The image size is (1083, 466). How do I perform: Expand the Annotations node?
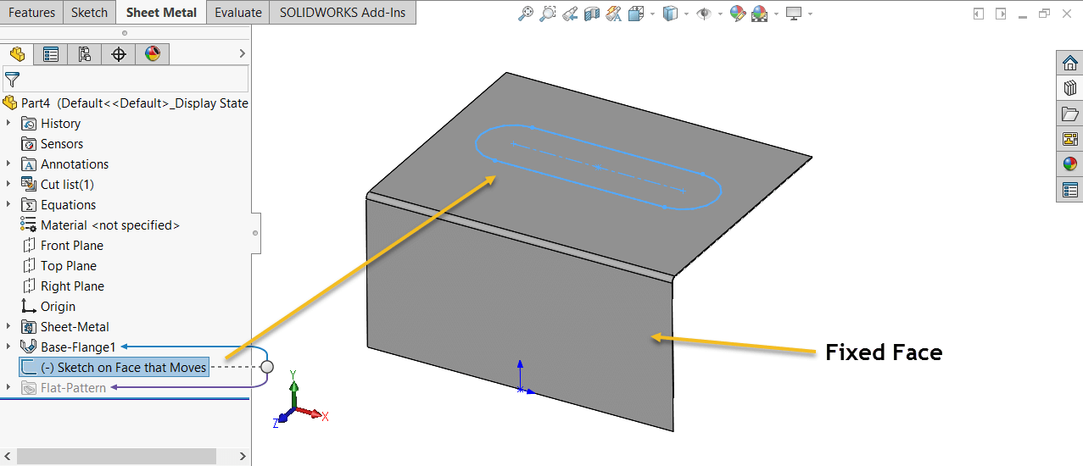(x=8, y=164)
